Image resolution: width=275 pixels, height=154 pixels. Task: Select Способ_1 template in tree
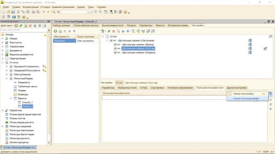(x=27, y=102)
